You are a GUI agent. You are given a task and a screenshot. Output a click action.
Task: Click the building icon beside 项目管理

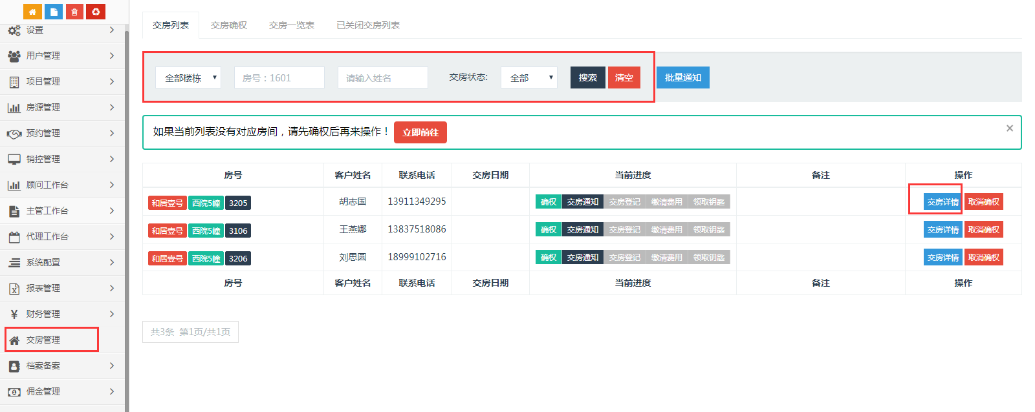pyautogui.click(x=14, y=82)
